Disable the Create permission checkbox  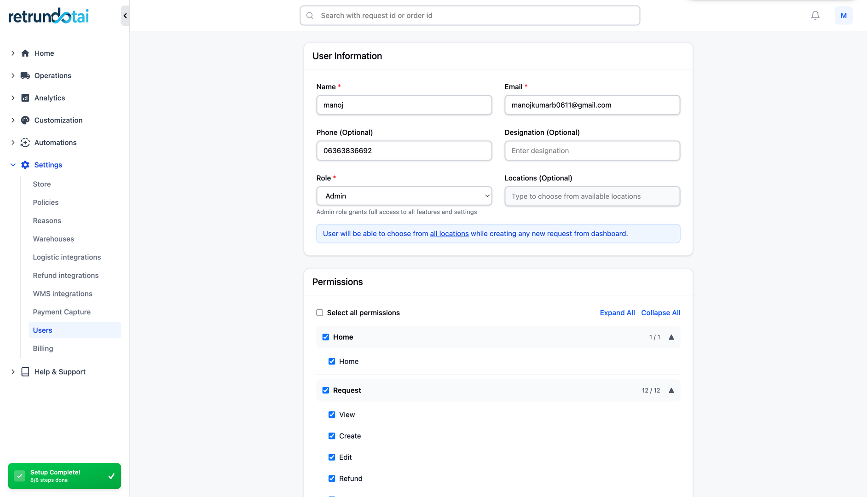tap(332, 436)
